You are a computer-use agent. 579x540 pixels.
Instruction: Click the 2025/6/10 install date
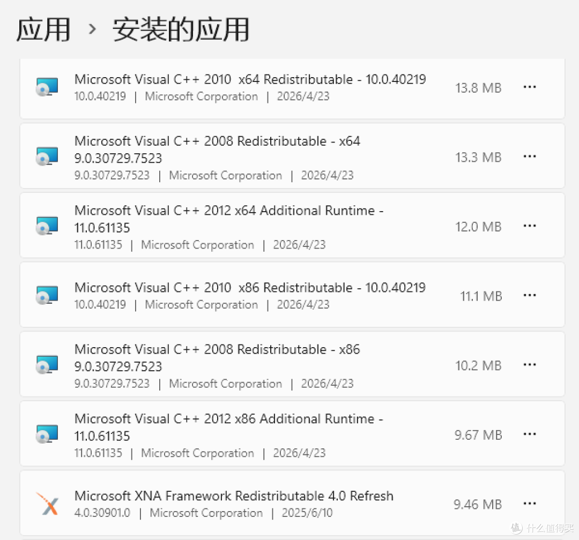click(307, 513)
